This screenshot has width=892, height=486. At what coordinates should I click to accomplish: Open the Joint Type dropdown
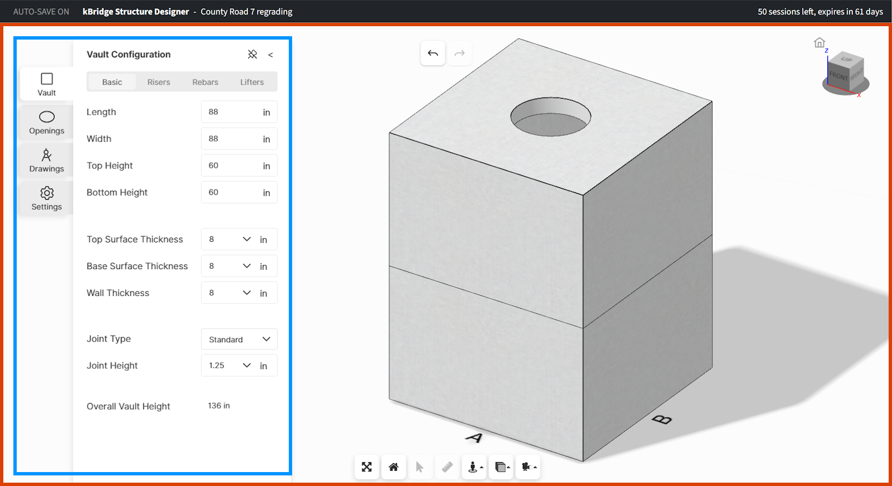239,339
